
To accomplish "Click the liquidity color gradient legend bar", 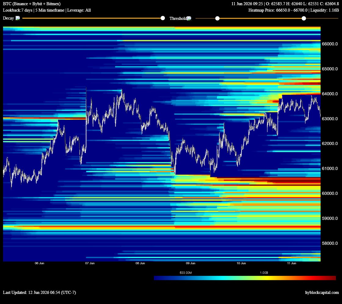I will tap(245, 278).
